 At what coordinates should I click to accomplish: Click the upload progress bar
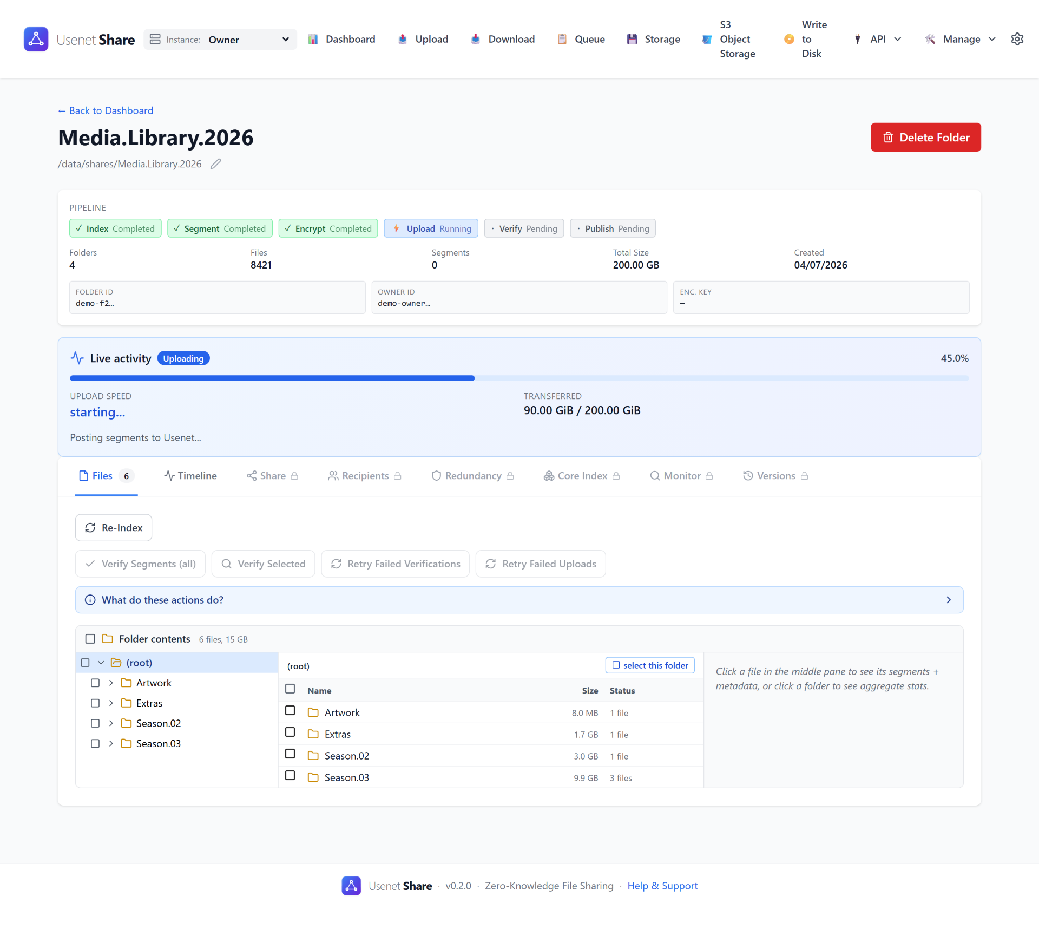pos(519,378)
